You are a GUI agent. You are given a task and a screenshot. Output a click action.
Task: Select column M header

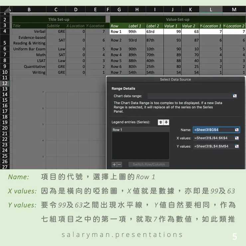point(234,10)
